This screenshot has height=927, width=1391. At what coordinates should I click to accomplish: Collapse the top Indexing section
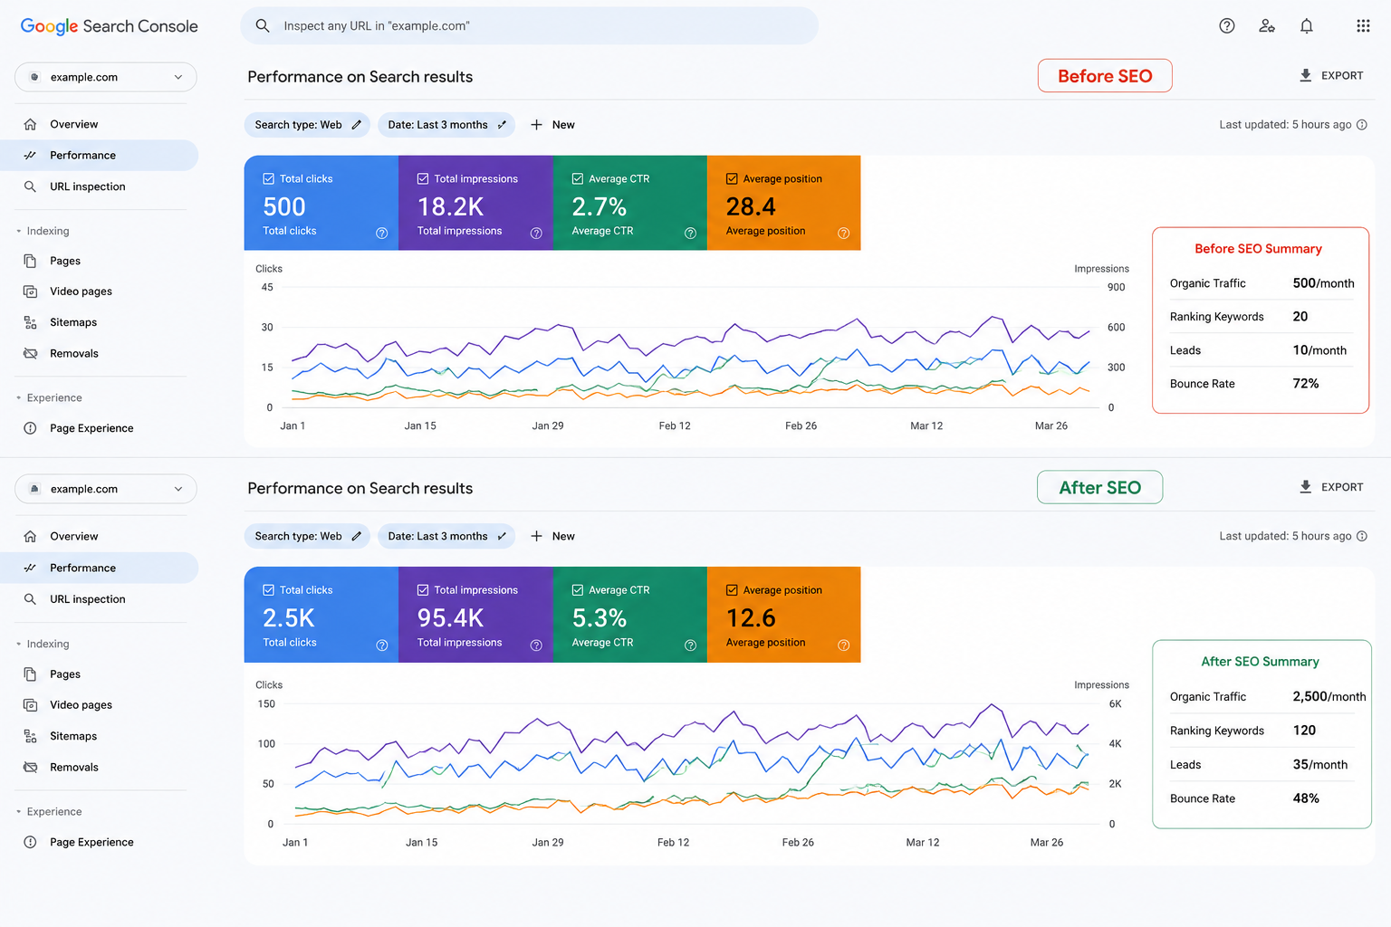[x=19, y=232]
